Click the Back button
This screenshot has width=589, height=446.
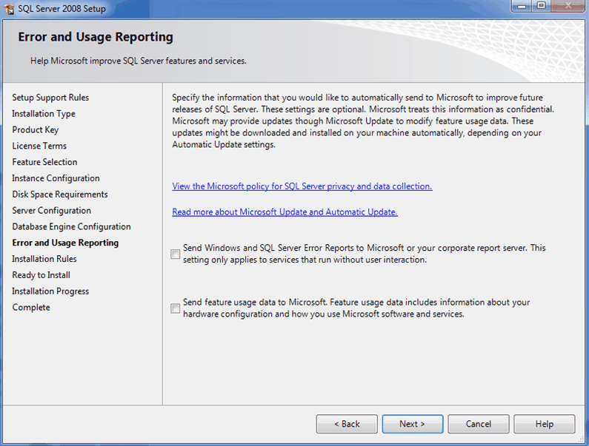(x=347, y=424)
